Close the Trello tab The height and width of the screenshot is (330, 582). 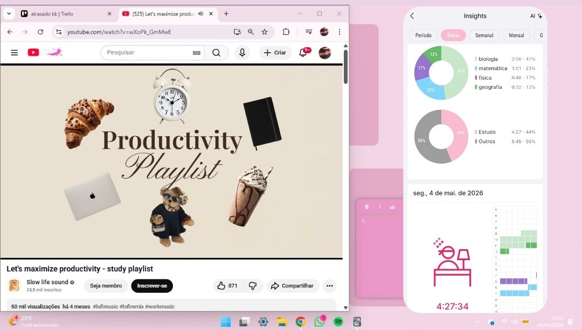click(x=109, y=13)
